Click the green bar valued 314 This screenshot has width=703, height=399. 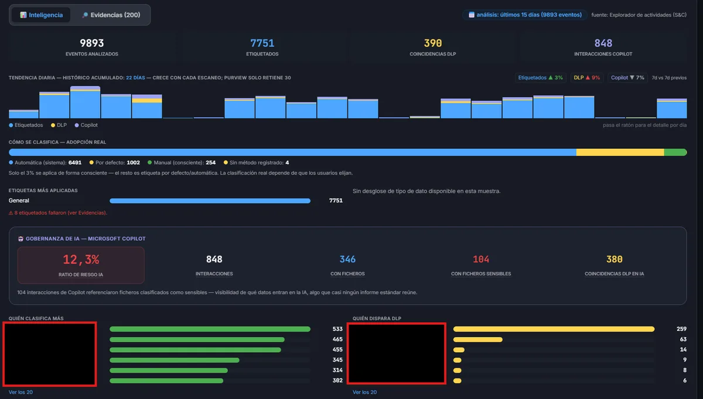169,370
